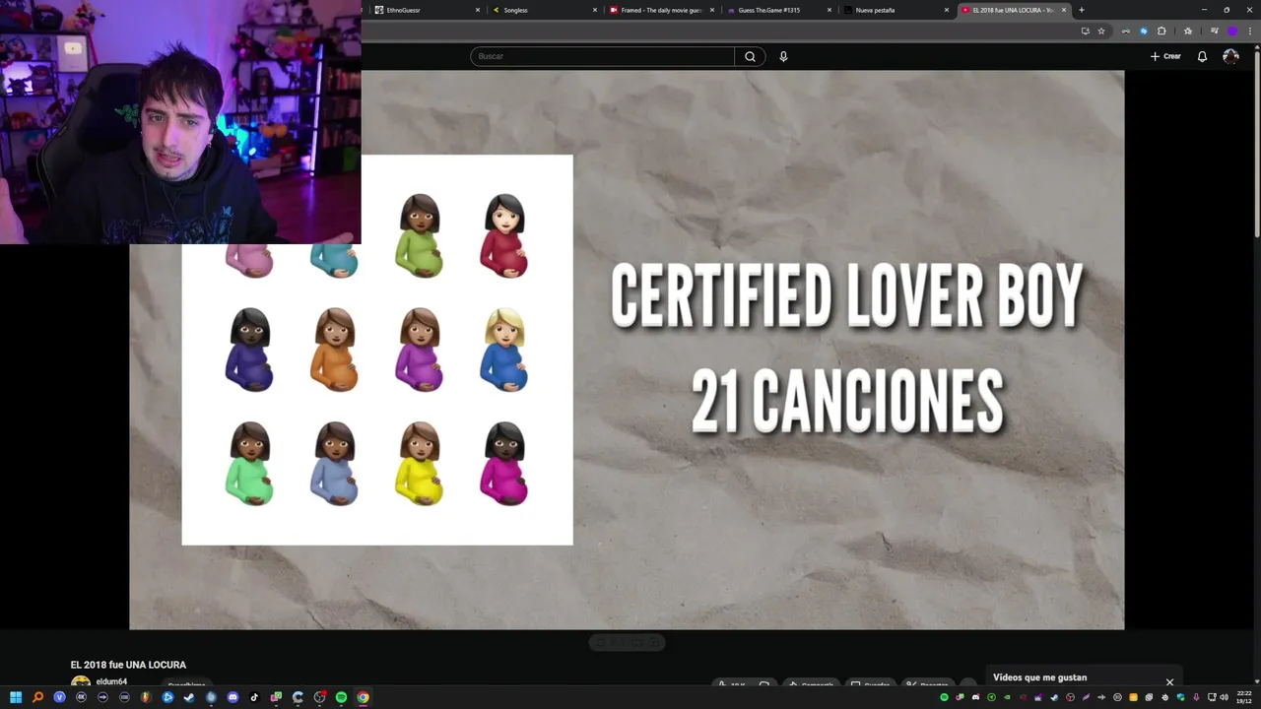Viewport: 1261px width, 709px height.
Task: Click the Vídeos que me gustan notification text
Action: (1039, 677)
